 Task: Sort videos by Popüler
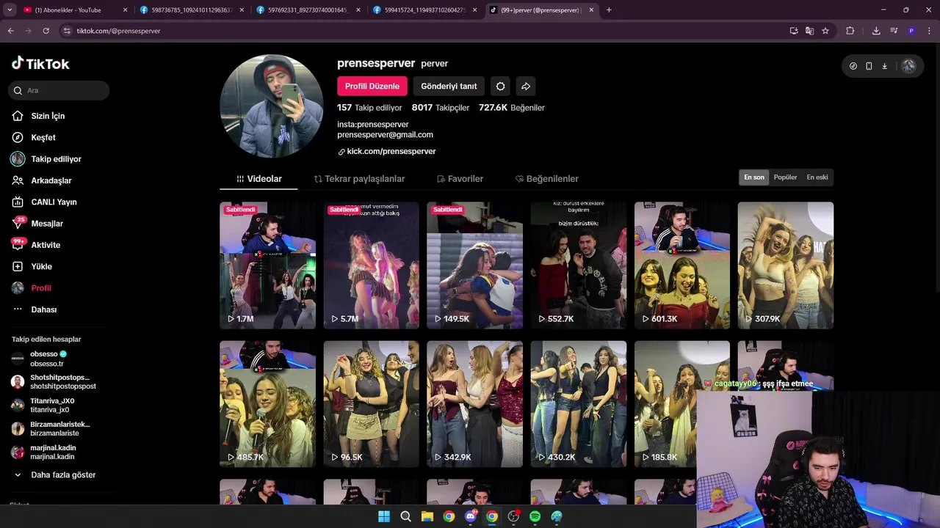click(x=785, y=177)
